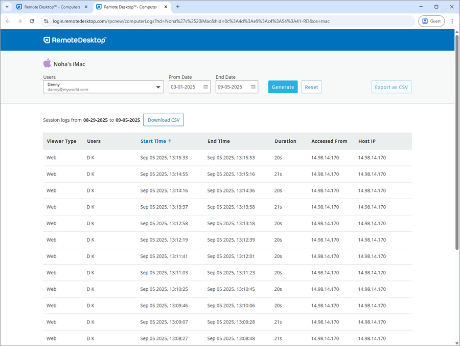Screen dimensions: 460x346
Task: Open the From Date calendar icon
Action: click(x=205, y=87)
